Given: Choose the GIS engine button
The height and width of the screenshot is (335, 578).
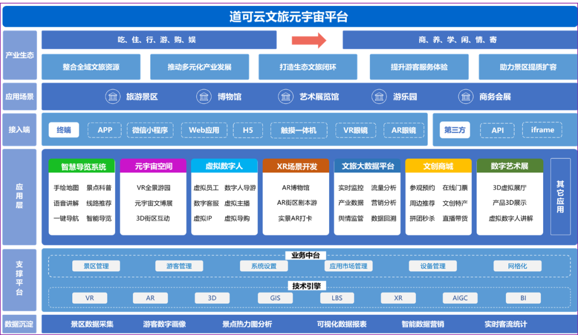Looking at the screenshot, I should pyautogui.click(x=275, y=298).
